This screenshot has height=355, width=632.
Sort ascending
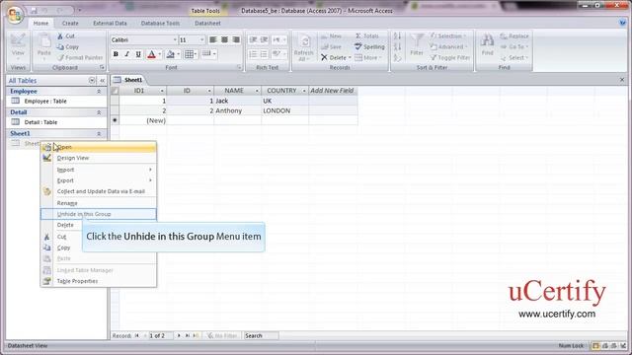[397, 35]
